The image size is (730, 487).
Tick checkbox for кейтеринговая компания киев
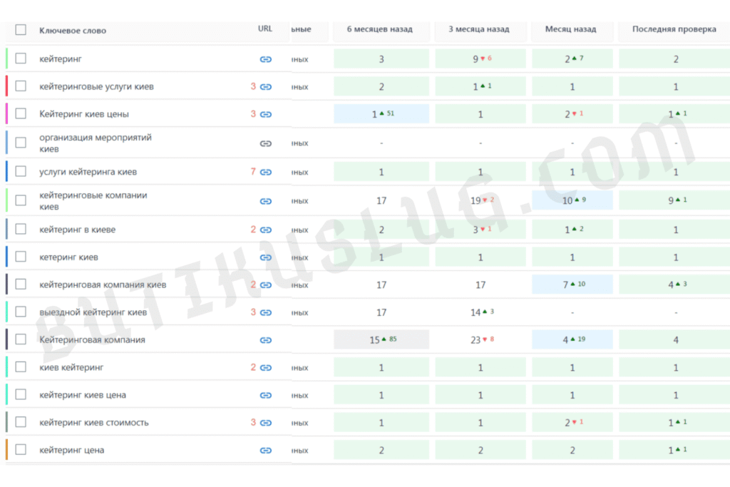(21, 284)
